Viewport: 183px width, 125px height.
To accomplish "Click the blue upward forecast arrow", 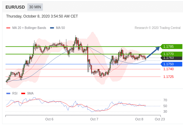I will pyautogui.click(x=153, y=52).
